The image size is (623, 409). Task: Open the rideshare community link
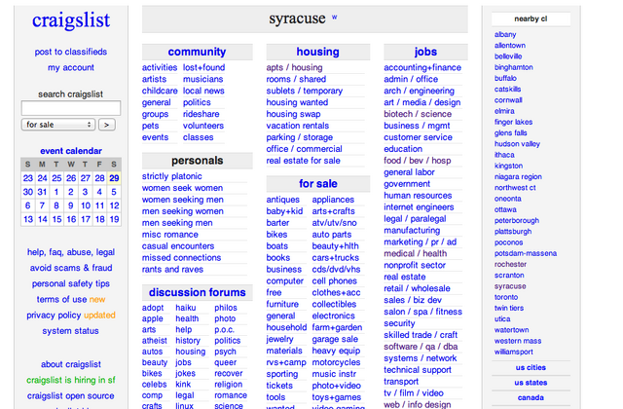tap(202, 114)
